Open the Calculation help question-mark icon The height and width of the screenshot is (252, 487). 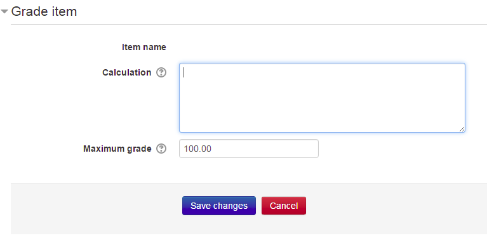point(161,72)
